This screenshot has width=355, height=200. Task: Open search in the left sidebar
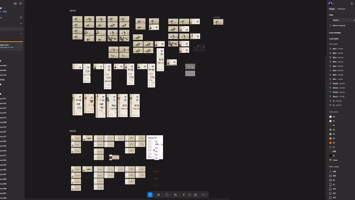click(21, 17)
